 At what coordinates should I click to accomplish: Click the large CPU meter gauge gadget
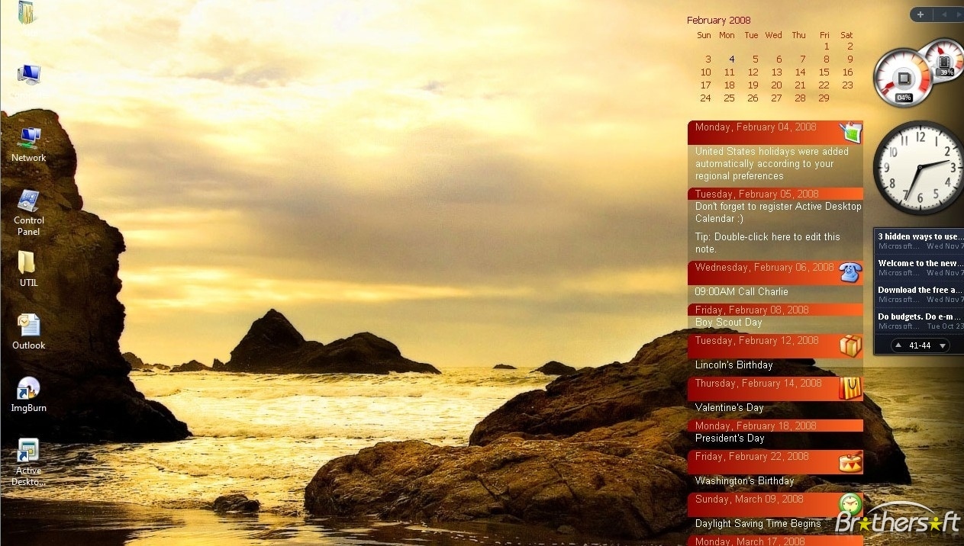coord(902,79)
